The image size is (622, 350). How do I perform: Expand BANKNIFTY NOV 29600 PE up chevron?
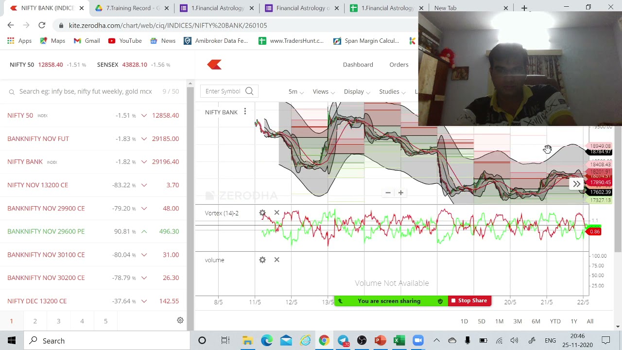[x=144, y=231]
